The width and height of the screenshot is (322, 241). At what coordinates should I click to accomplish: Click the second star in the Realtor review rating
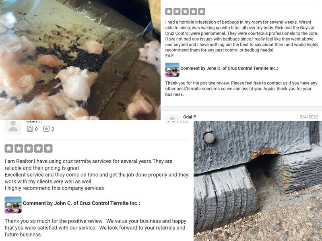coord(19,148)
